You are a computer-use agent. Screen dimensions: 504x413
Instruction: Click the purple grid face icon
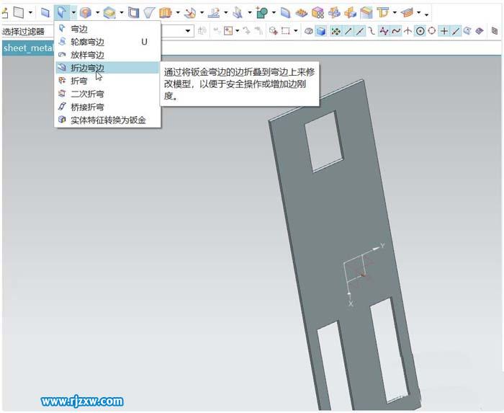click(480, 31)
